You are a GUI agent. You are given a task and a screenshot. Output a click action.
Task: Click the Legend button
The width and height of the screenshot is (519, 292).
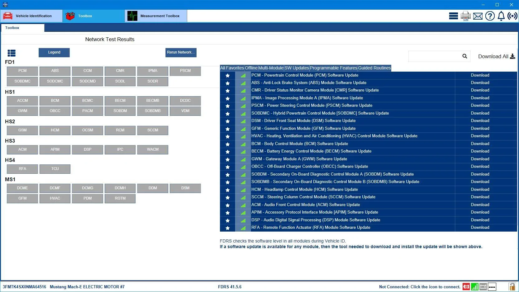[54, 52]
